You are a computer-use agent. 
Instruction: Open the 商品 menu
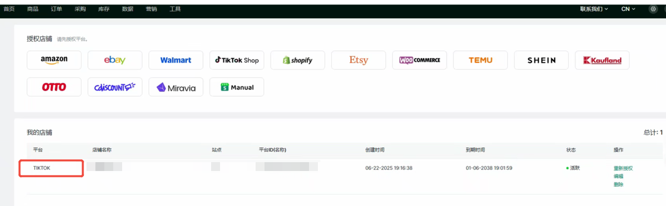pos(33,9)
